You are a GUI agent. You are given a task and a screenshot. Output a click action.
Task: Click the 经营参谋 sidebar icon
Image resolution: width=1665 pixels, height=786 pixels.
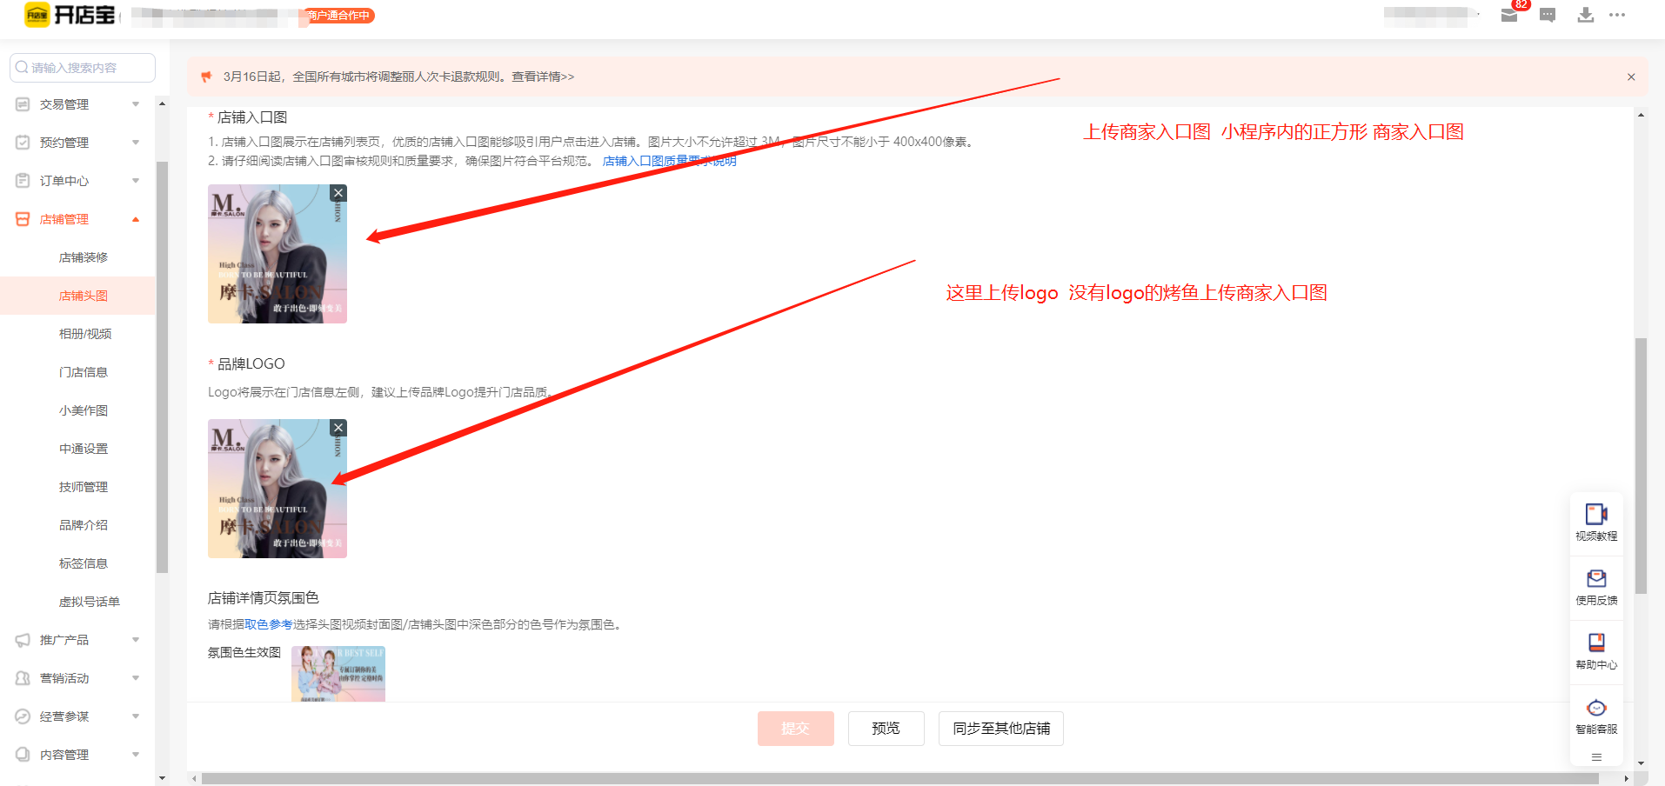click(23, 716)
